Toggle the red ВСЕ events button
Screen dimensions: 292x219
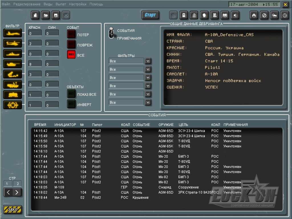(x=71, y=54)
